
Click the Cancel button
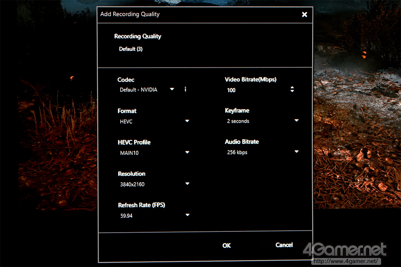[284, 245]
